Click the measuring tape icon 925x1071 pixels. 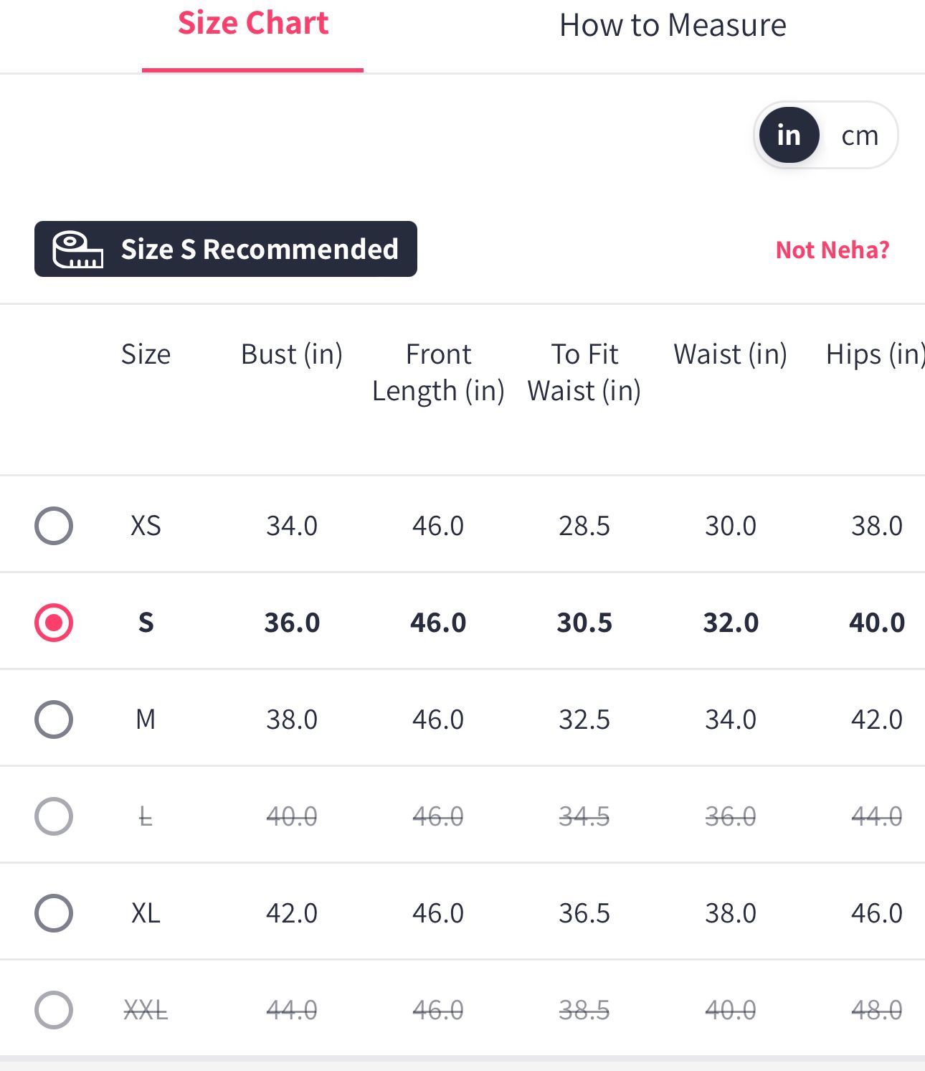click(x=77, y=250)
